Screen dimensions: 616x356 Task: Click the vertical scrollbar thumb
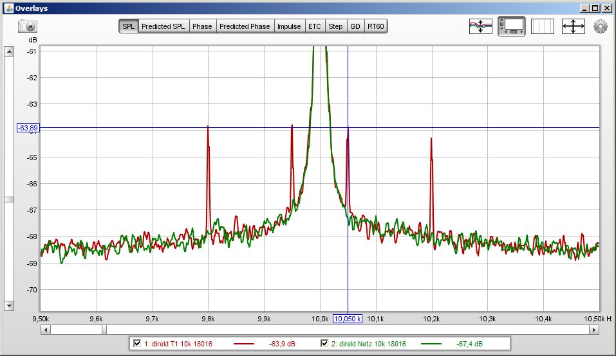tap(9, 200)
